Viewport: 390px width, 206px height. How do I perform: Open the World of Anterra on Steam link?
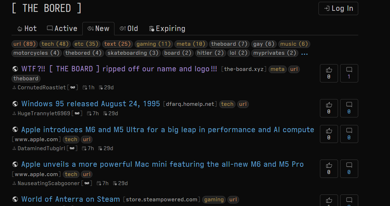[x=71, y=199]
